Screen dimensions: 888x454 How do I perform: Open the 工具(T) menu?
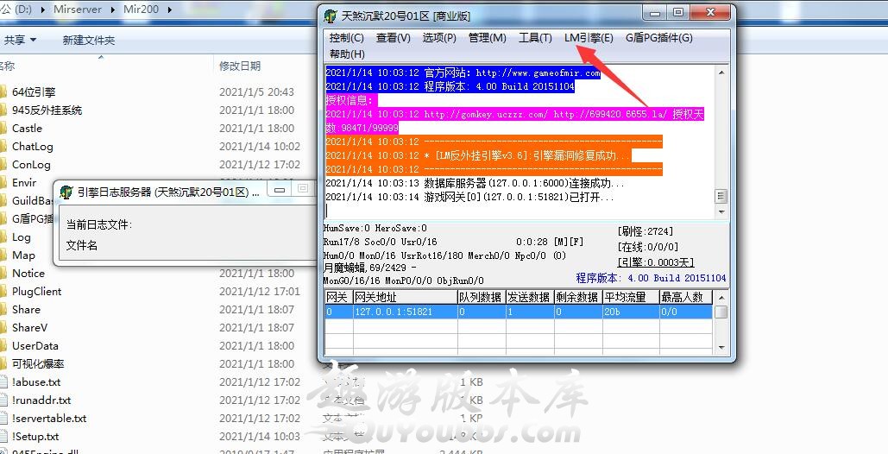(535, 38)
